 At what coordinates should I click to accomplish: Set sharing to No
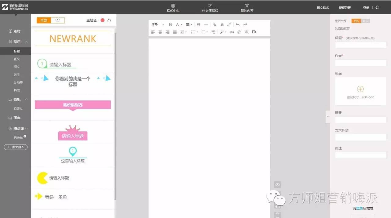(x=365, y=21)
